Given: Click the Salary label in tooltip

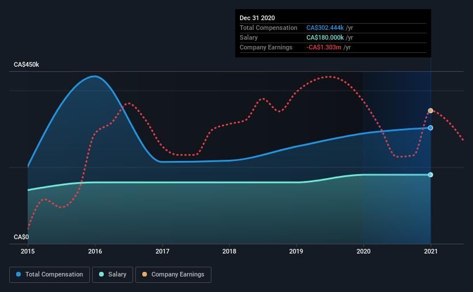Looking at the screenshot, I should point(248,37).
